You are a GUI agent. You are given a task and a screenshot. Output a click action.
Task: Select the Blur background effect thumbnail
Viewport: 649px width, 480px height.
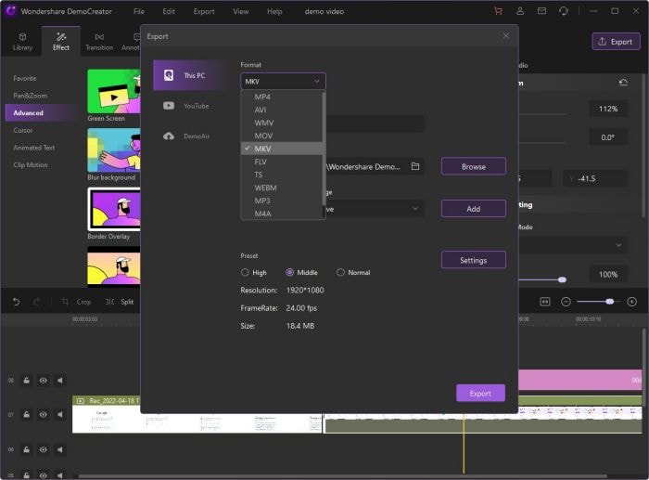(114, 150)
